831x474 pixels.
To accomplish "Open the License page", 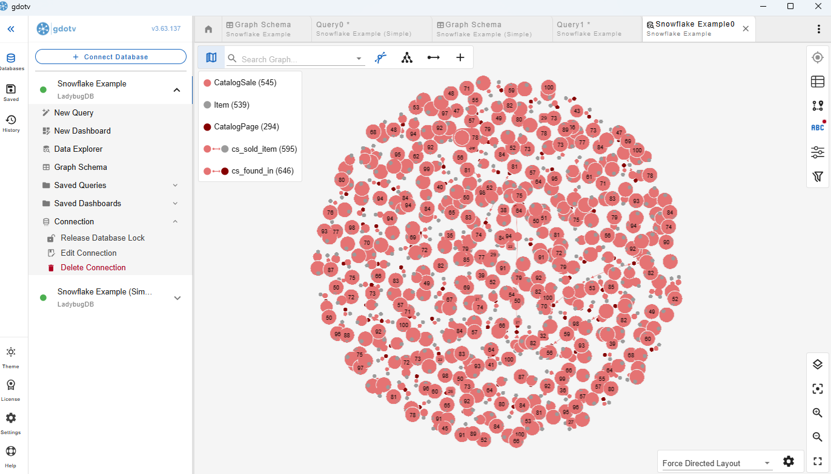I will pyautogui.click(x=11, y=391).
